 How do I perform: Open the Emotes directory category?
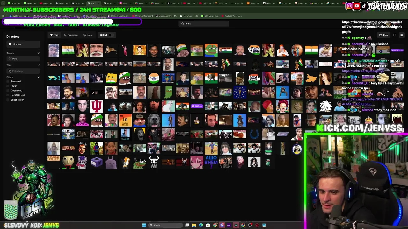click(23, 44)
